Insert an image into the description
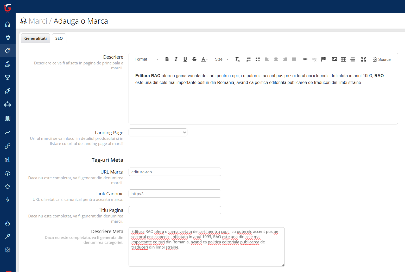The height and width of the screenshot is (272, 405). tap(334, 59)
